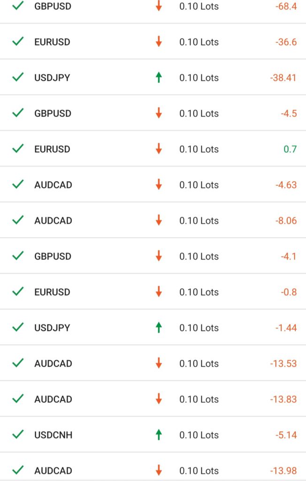306x481 pixels.
Task: Click the green 0.7 profit value
Action: click(x=290, y=149)
